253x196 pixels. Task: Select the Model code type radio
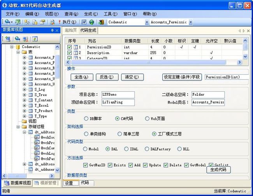click(85, 149)
